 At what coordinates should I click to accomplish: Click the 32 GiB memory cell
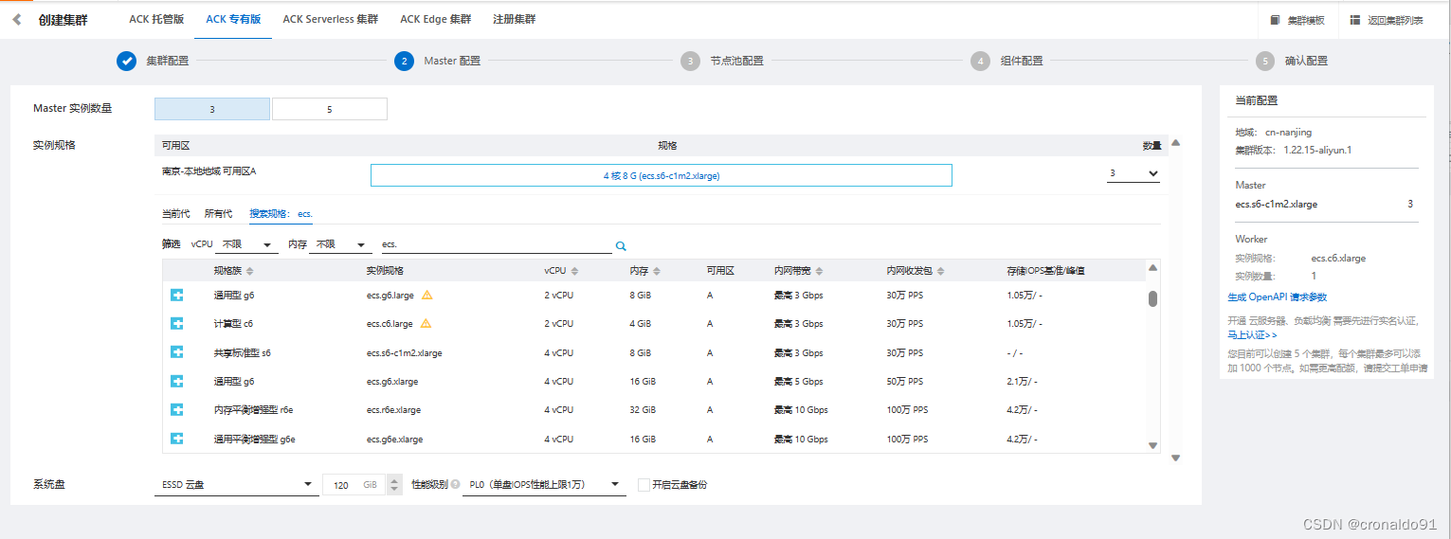(643, 410)
